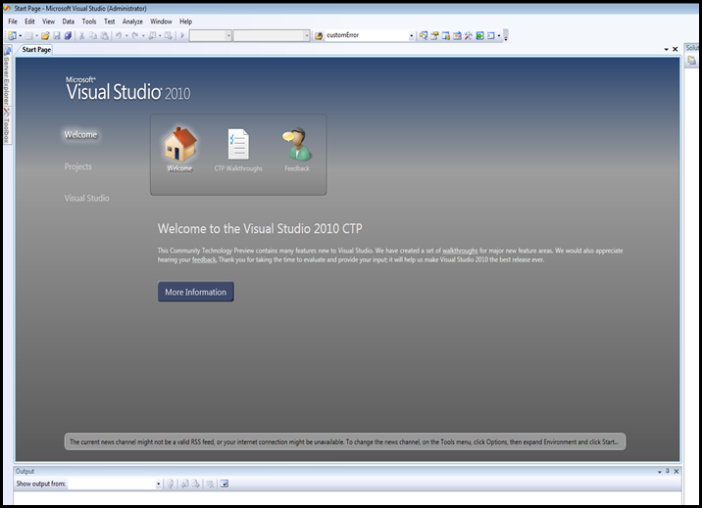Open Output panel window position dropdown
Viewport: 702px width, 508px height.
pyautogui.click(x=660, y=472)
